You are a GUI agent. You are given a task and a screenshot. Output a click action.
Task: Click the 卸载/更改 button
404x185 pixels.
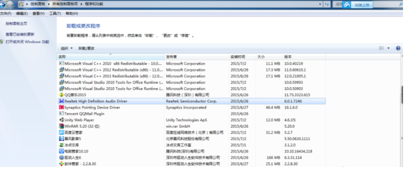click(x=86, y=48)
